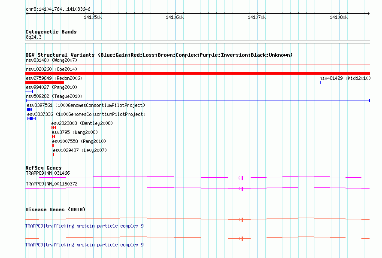Select the small blue nsv481429 gain mark

pos(320,82)
